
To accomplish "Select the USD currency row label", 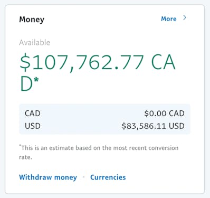I will [x=33, y=126].
